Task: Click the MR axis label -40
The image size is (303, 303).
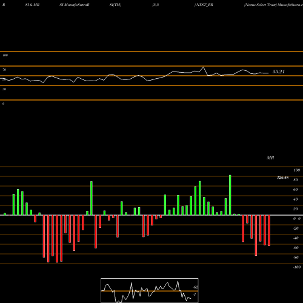Action: (x=296, y=238)
